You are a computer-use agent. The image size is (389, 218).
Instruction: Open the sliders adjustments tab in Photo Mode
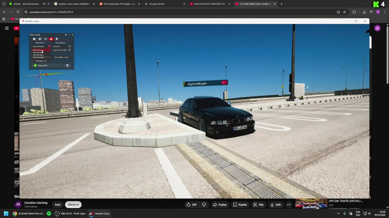coord(46,39)
